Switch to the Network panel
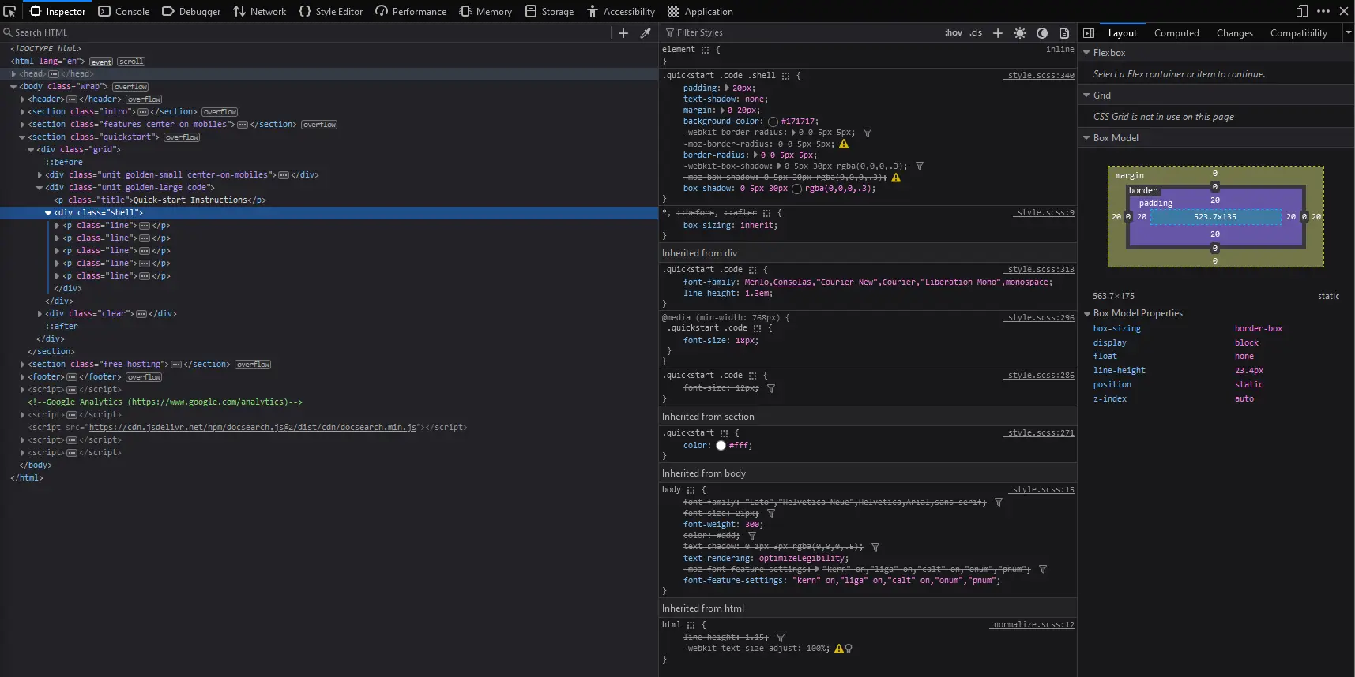Viewport: 1355px width, 677px height. [x=260, y=11]
